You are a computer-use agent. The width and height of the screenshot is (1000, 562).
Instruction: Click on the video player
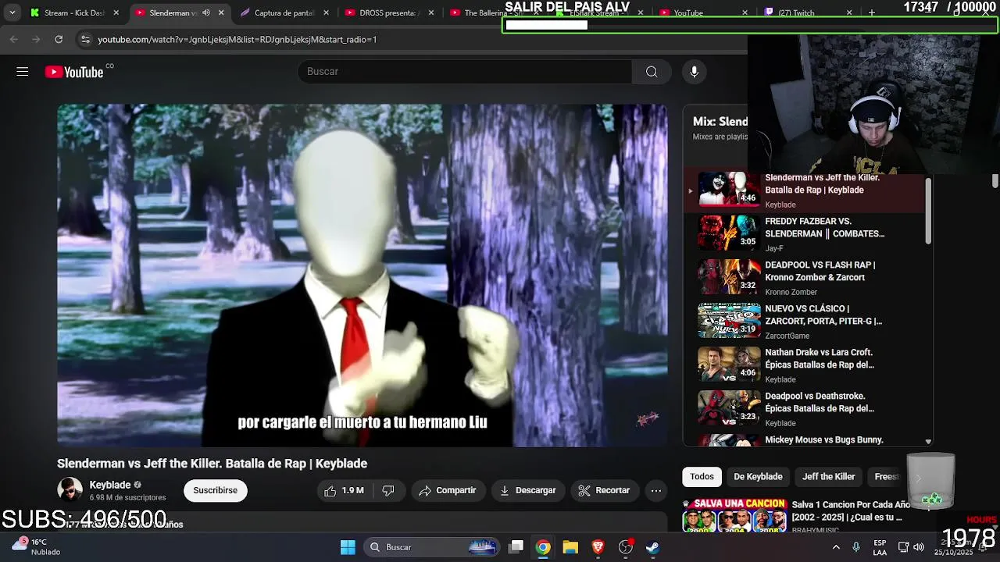pos(362,276)
